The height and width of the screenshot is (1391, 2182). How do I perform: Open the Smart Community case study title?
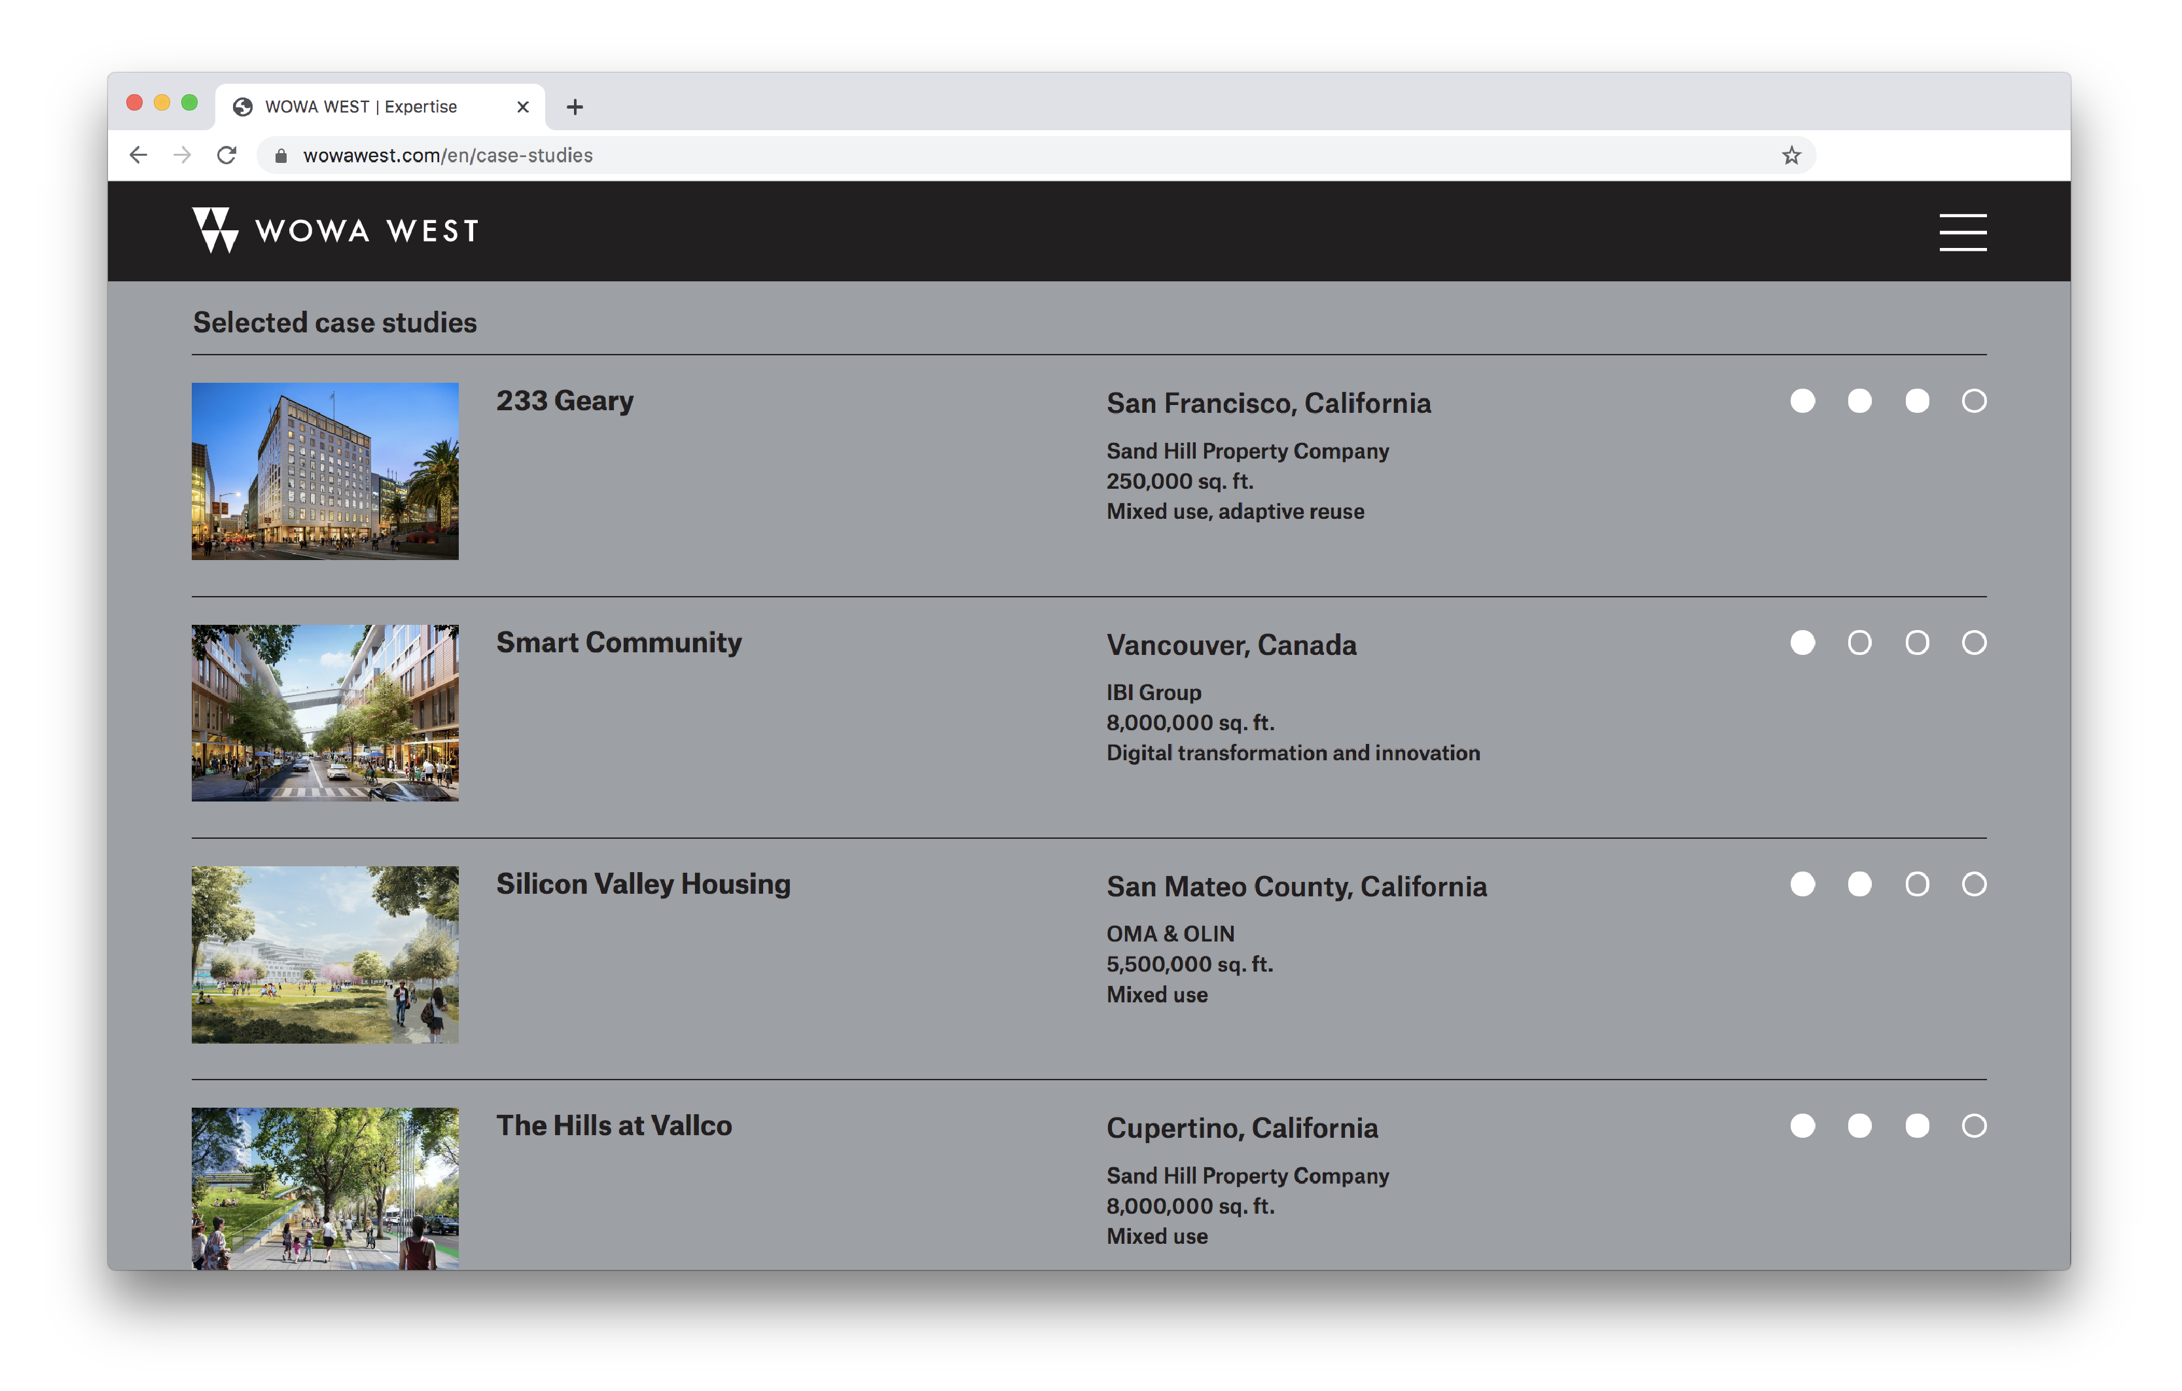619,642
